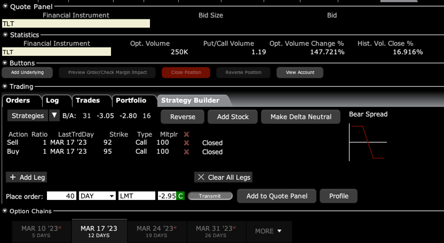Remove the Buy 95 Call leg
Image resolution: width=444 pixels, height=243 pixels.
pos(186,152)
